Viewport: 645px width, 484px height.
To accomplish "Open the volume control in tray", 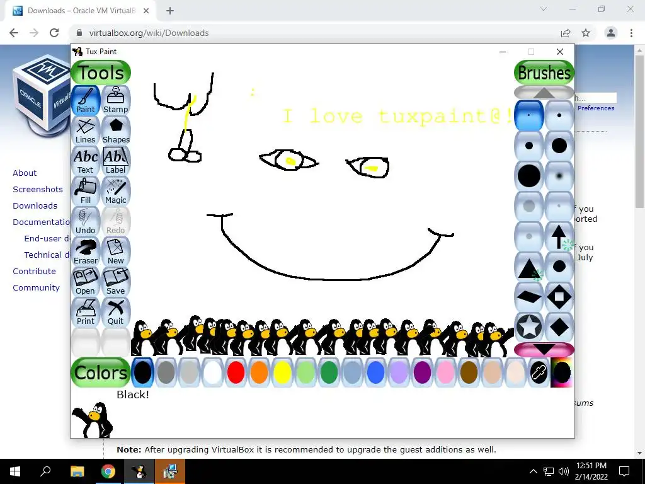I will (564, 471).
